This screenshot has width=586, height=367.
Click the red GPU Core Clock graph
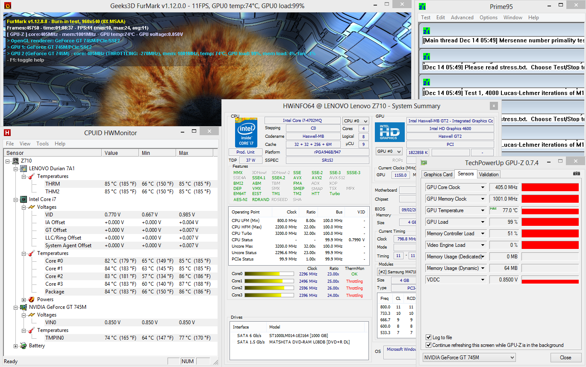pos(550,187)
